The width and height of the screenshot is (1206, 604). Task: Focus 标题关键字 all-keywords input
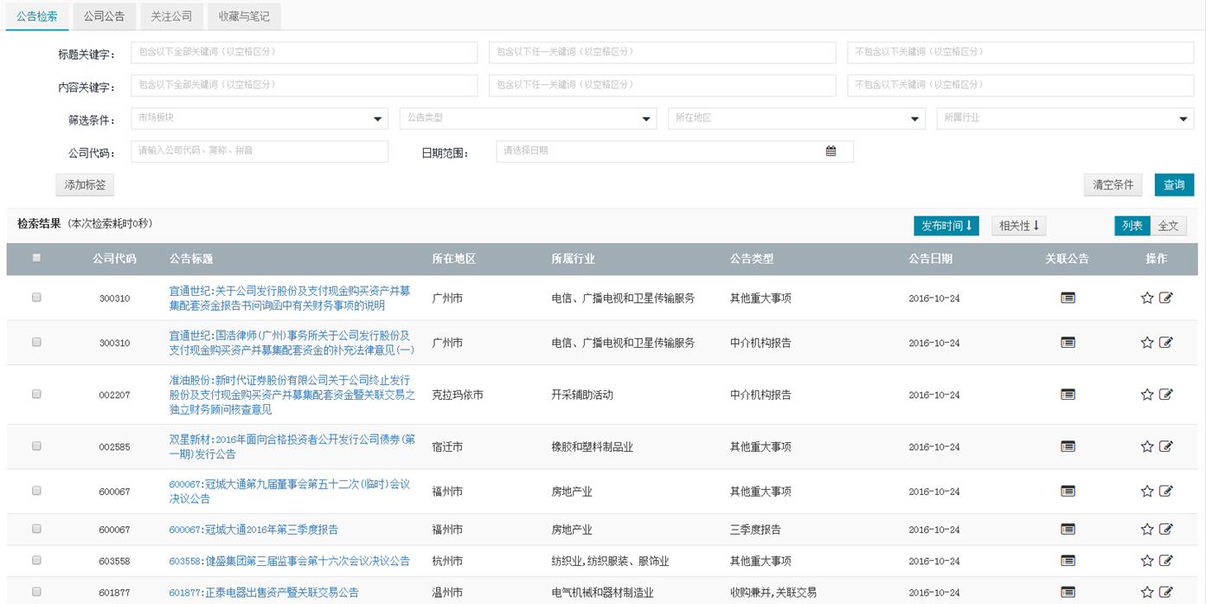coord(305,52)
